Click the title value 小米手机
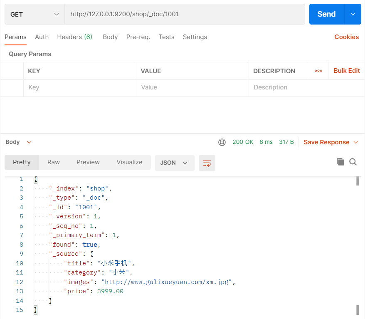This screenshot has height=319, width=365. tap(114, 263)
